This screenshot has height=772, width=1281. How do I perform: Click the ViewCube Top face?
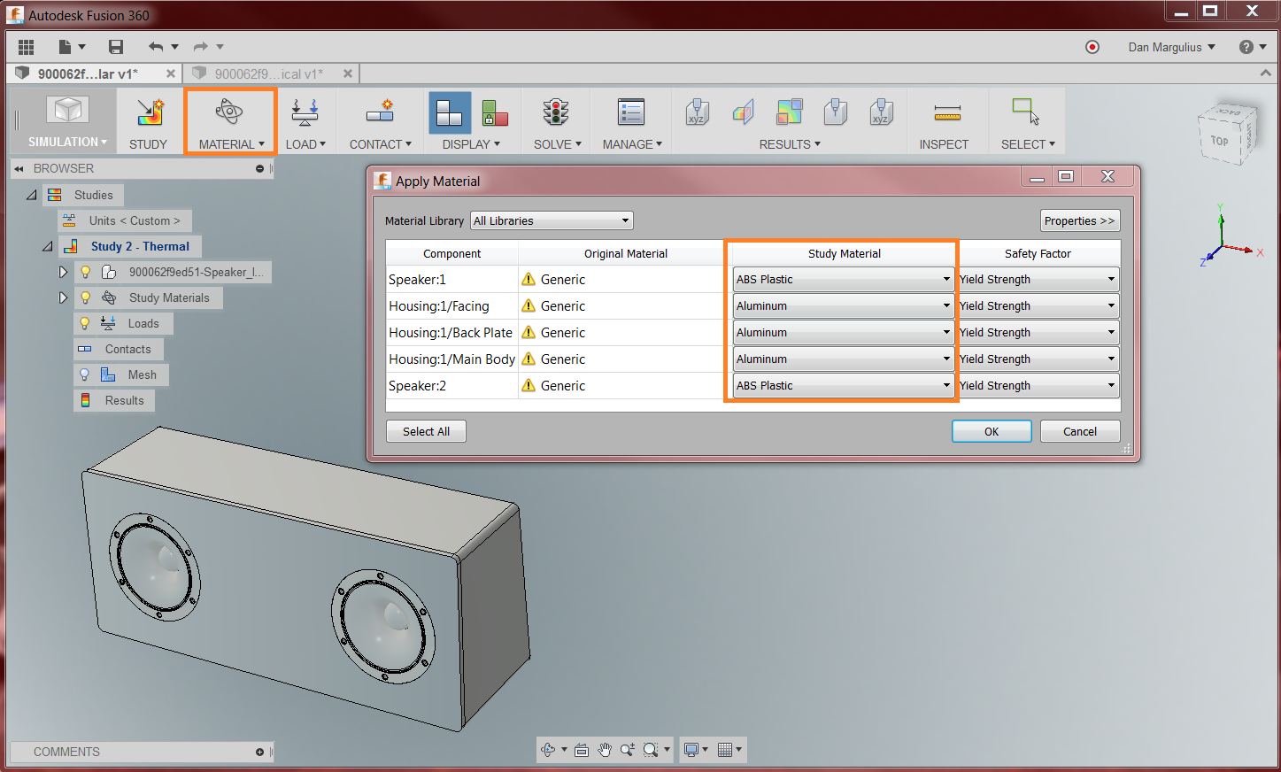1220,141
